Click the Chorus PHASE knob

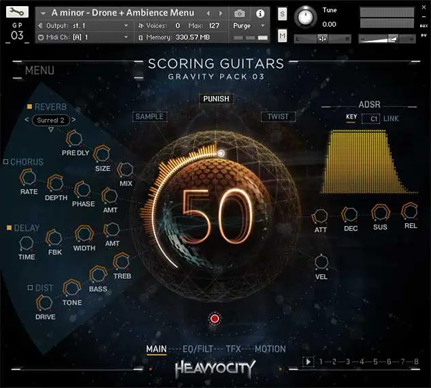(x=83, y=190)
